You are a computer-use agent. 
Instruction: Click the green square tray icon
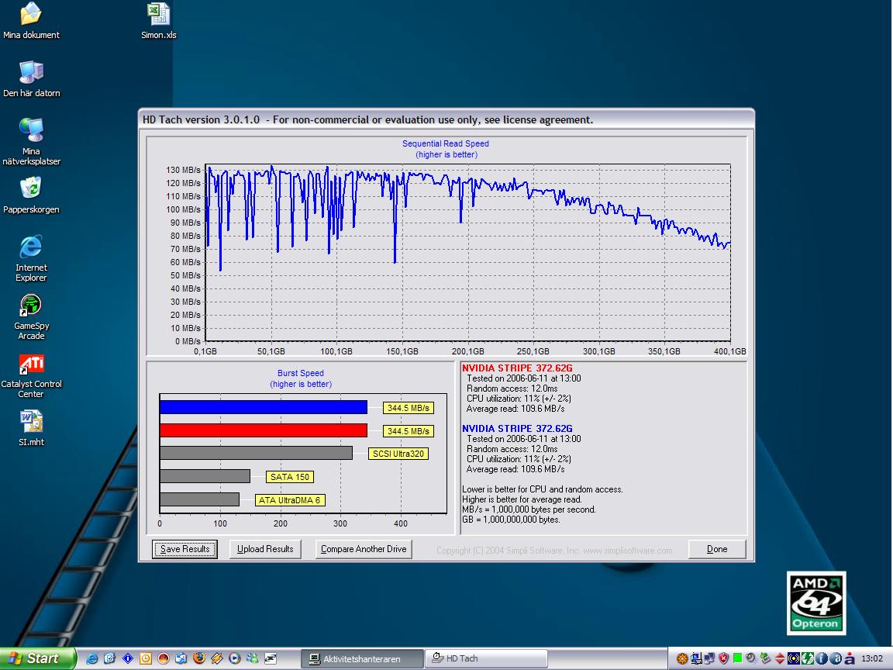click(x=737, y=658)
